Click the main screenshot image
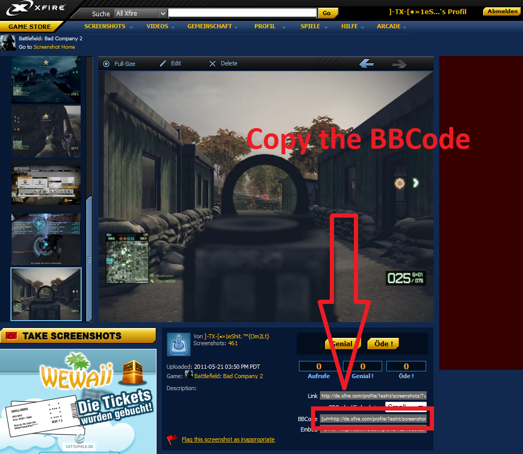This screenshot has height=454, width=523. click(266, 196)
